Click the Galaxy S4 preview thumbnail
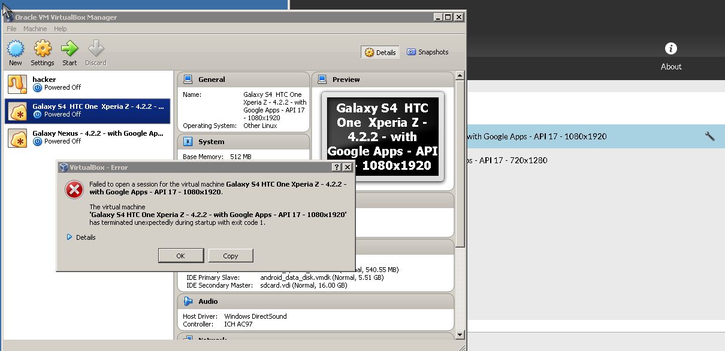This screenshot has width=725, height=351. [383, 136]
